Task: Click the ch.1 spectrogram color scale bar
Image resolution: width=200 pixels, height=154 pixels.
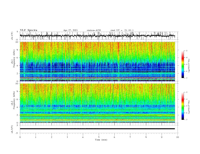Action: point(183,64)
